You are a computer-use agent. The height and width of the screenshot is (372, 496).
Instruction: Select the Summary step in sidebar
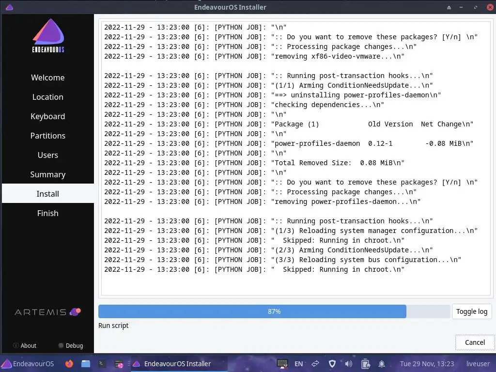pyautogui.click(x=48, y=174)
